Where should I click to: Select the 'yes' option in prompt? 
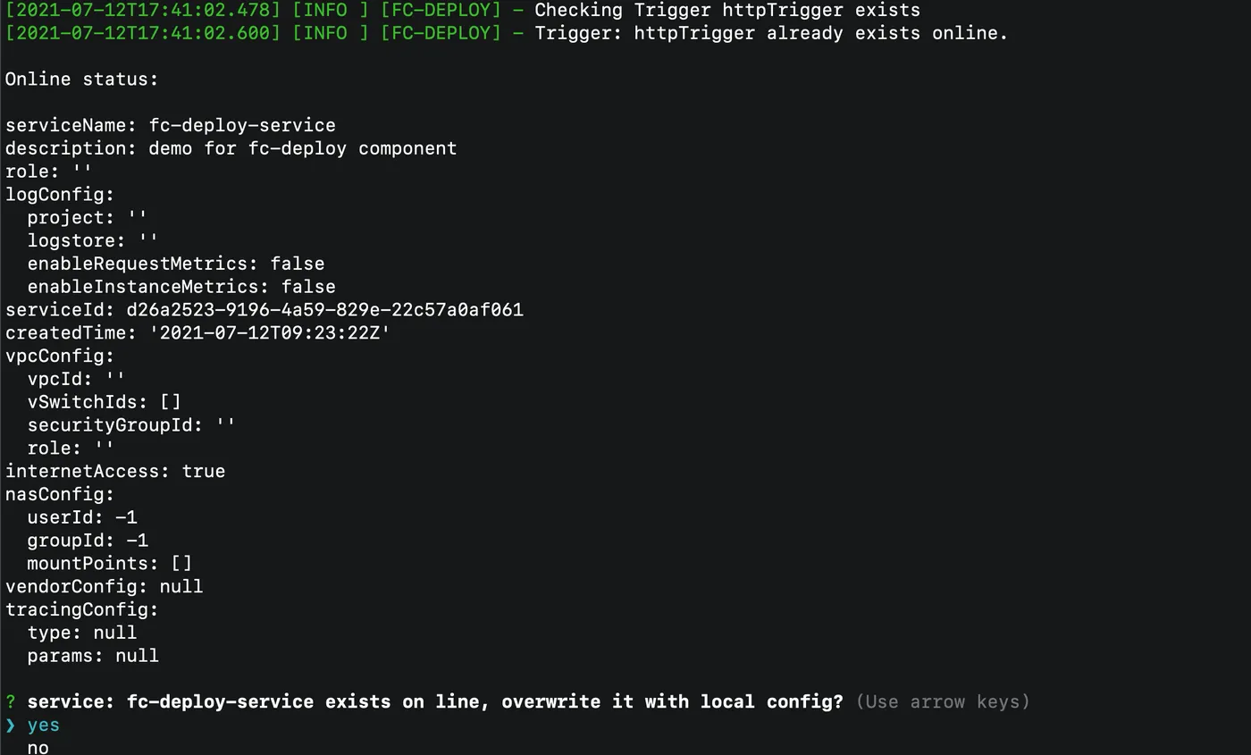point(43,725)
